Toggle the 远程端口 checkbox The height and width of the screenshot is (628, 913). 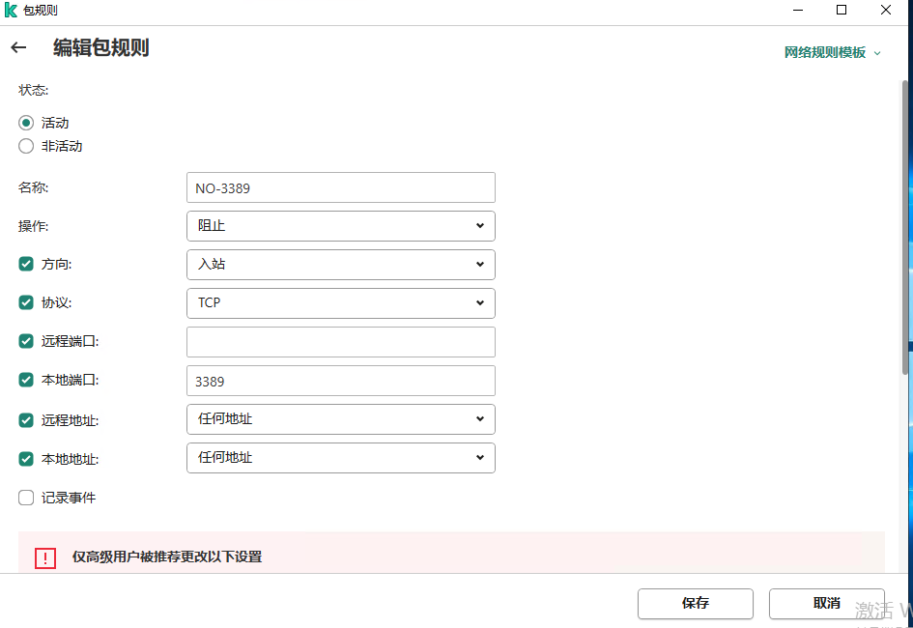(26, 341)
